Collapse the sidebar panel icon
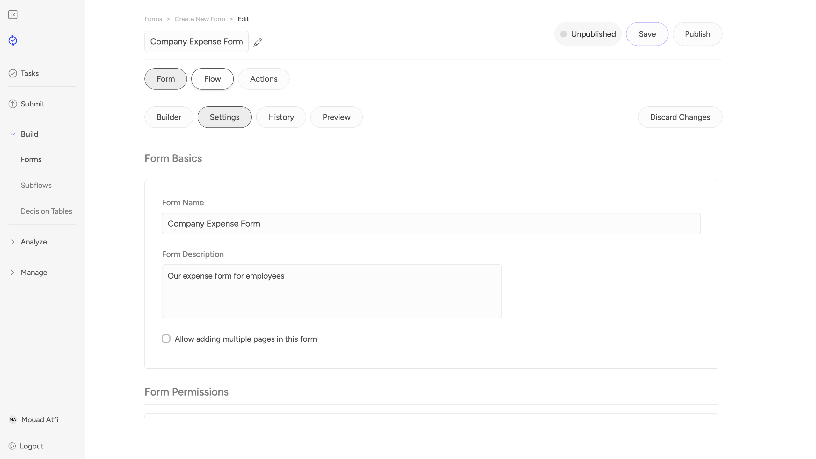816x459 pixels. (x=13, y=15)
